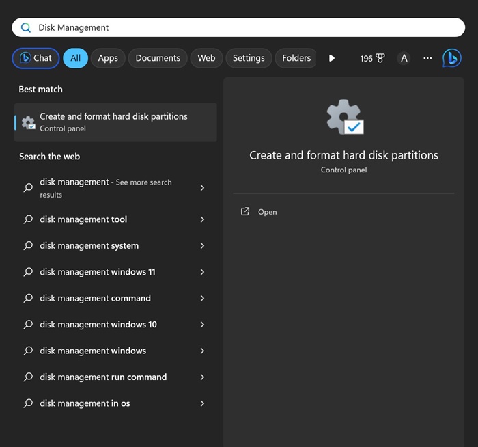Viewport: 478px width, 447px height.
Task: Switch to the Apps filter tab
Action: point(108,58)
